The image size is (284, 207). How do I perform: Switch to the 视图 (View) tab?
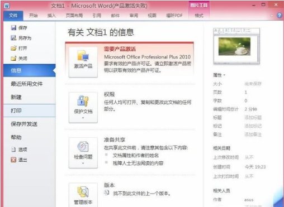tap(152, 16)
